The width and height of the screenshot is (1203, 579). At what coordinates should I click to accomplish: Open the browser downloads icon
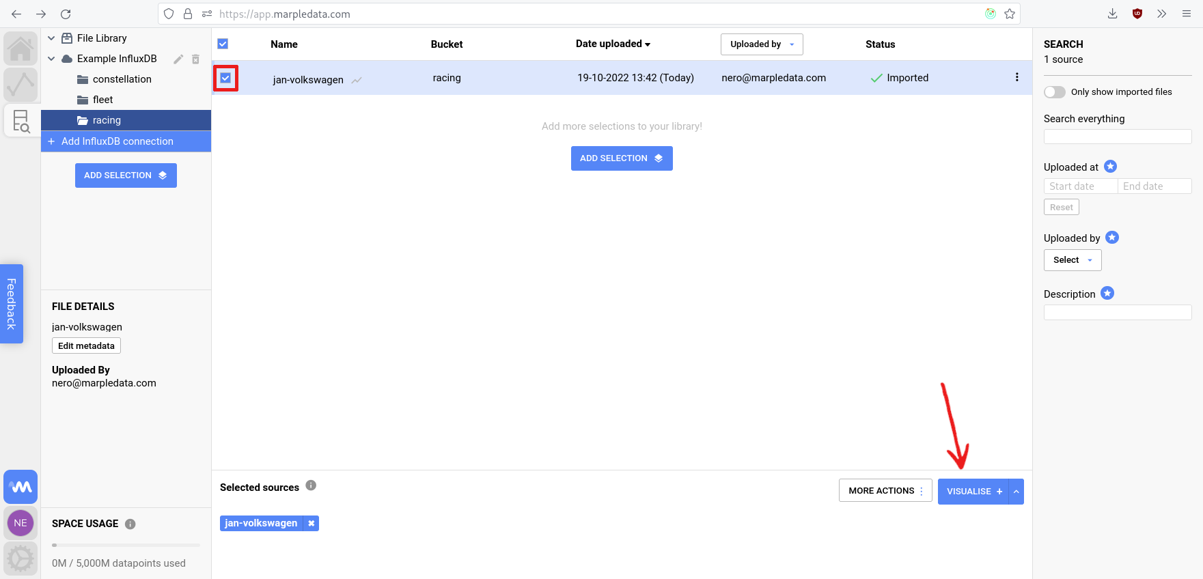pyautogui.click(x=1112, y=14)
